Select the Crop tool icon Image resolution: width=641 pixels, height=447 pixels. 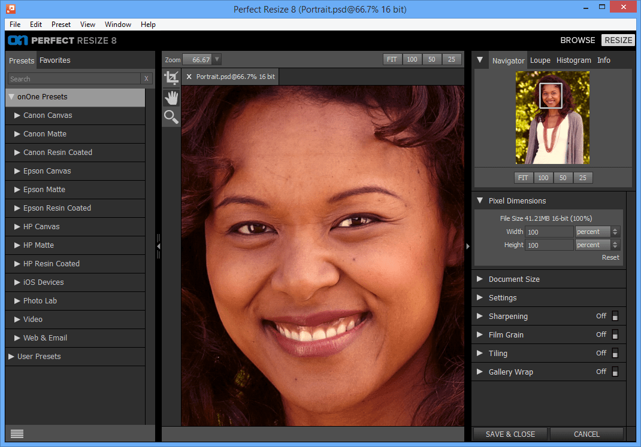[x=171, y=78]
